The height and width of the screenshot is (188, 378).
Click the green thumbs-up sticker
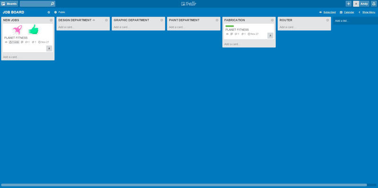tap(33, 29)
